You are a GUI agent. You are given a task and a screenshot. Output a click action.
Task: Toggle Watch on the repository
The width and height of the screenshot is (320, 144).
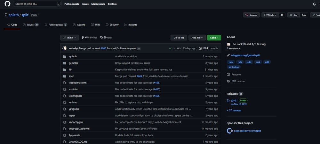pyautogui.click(x=269, y=15)
